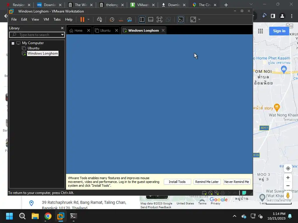
Task: Switch to the VMware browser tab
Action: tap(143, 5)
